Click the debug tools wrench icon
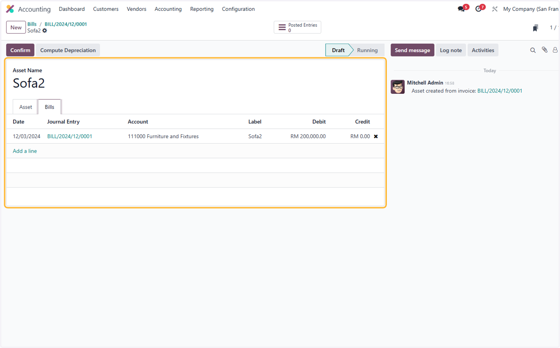This screenshot has width=560, height=348. click(x=495, y=9)
